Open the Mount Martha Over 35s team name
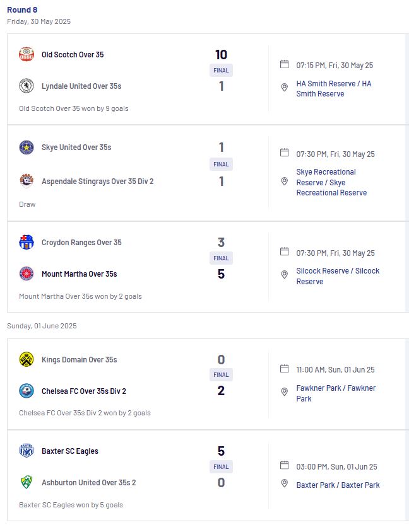The width and height of the screenshot is (409, 525). tap(79, 274)
